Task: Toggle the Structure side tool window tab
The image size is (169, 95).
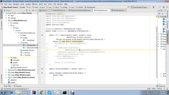Action: pos(1,26)
